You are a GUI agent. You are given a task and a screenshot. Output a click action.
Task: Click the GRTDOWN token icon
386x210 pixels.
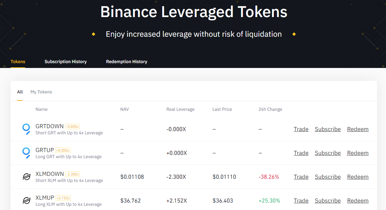(x=26, y=129)
